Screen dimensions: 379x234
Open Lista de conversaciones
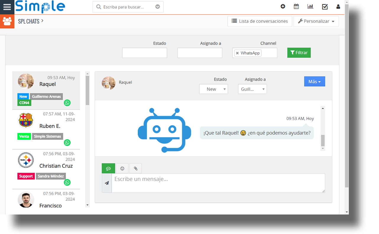click(260, 21)
